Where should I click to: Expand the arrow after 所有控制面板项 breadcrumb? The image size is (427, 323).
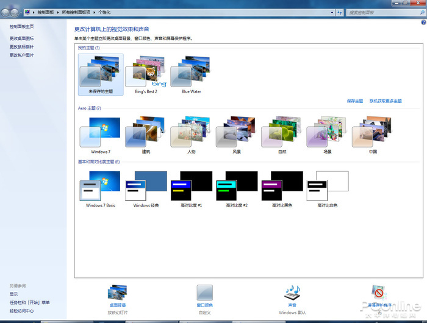[x=94, y=12]
